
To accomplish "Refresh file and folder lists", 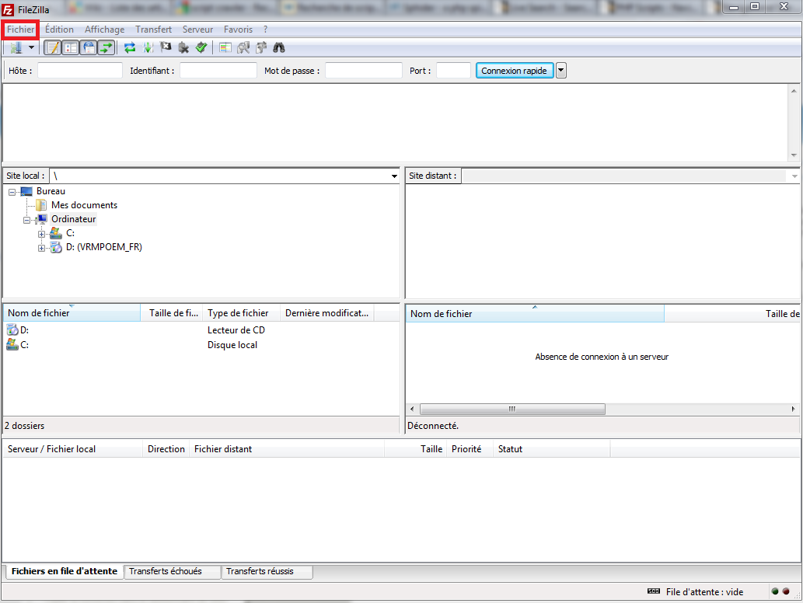I will (x=130, y=47).
